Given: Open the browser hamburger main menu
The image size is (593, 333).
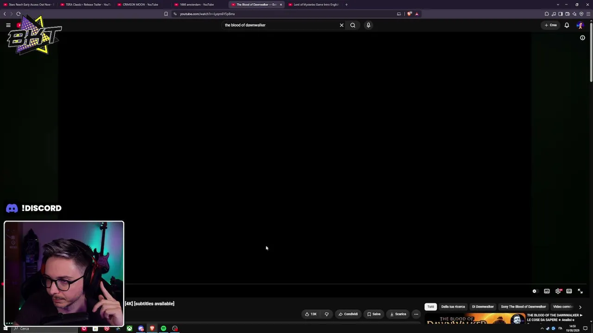Looking at the screenshot, I should 588,14.
